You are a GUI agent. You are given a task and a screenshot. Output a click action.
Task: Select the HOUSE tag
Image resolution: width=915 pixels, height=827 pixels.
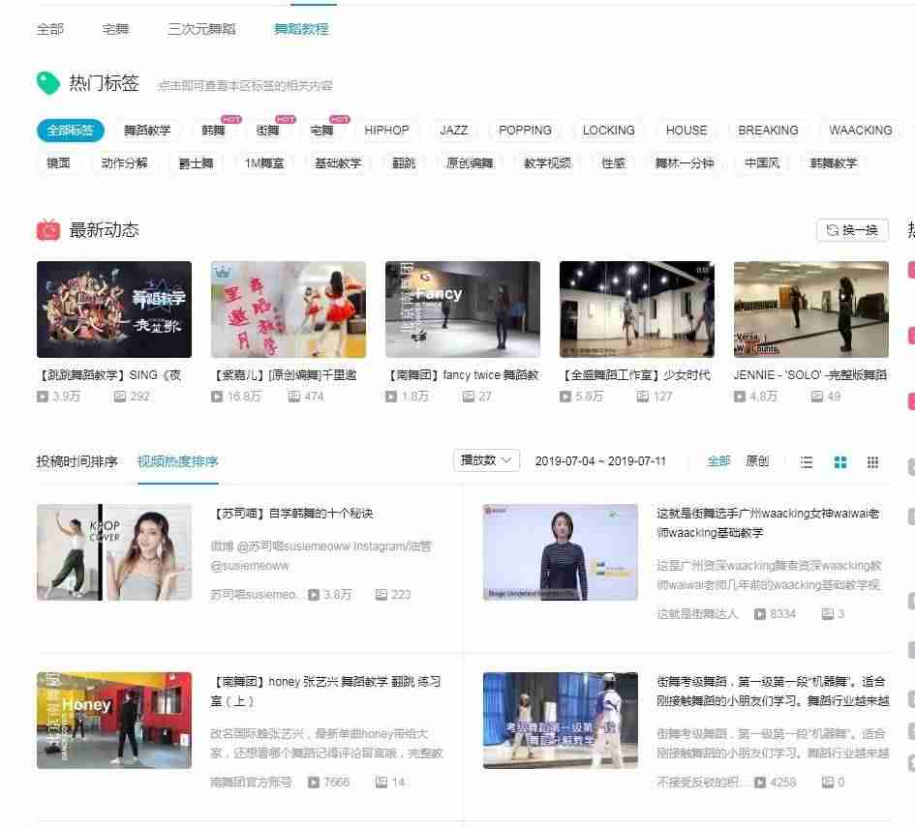686,130
